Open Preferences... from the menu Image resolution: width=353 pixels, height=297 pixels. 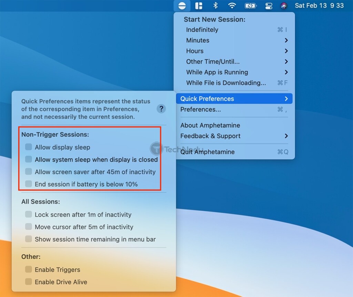click(234, 109)
